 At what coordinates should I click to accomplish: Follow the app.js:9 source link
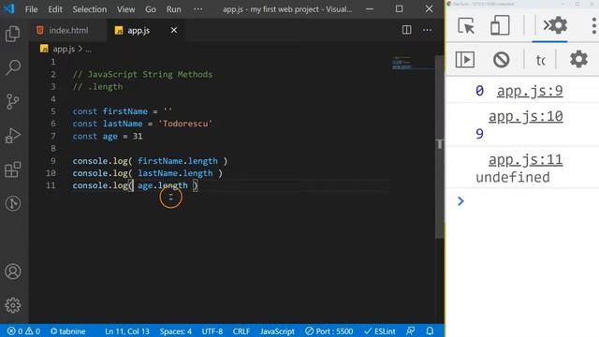[530, 91]
